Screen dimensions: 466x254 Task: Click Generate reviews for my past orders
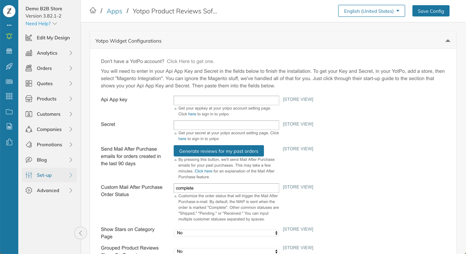(x=219, y=151)
